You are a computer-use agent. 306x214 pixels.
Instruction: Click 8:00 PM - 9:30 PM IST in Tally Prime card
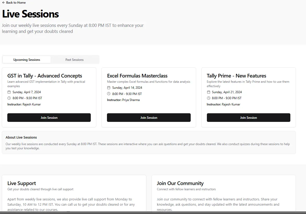[x=227, y=98]
